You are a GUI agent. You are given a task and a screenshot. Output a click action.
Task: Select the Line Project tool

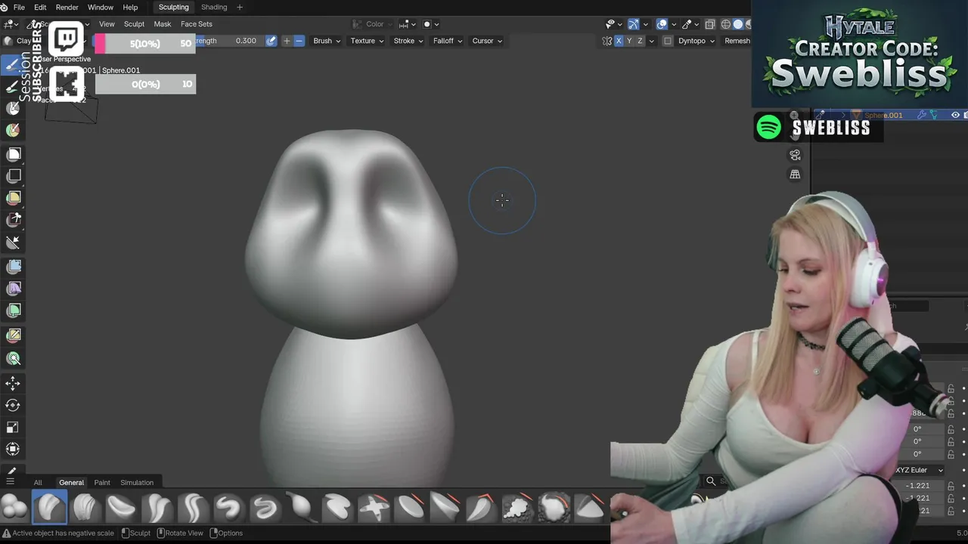tap(13, 242)
